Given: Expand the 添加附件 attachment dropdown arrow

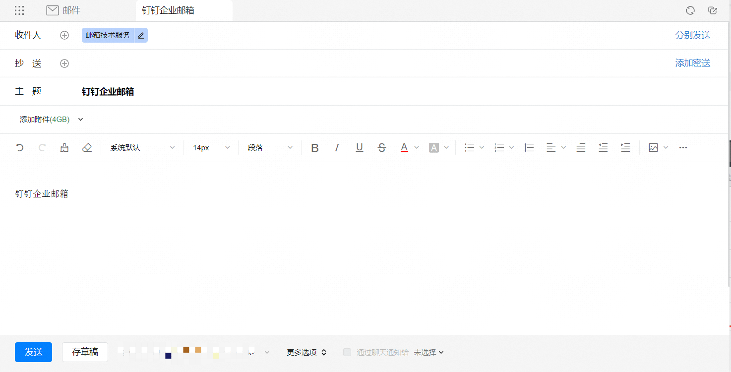Looking at the screenshot, I should (x=81, y=119).
